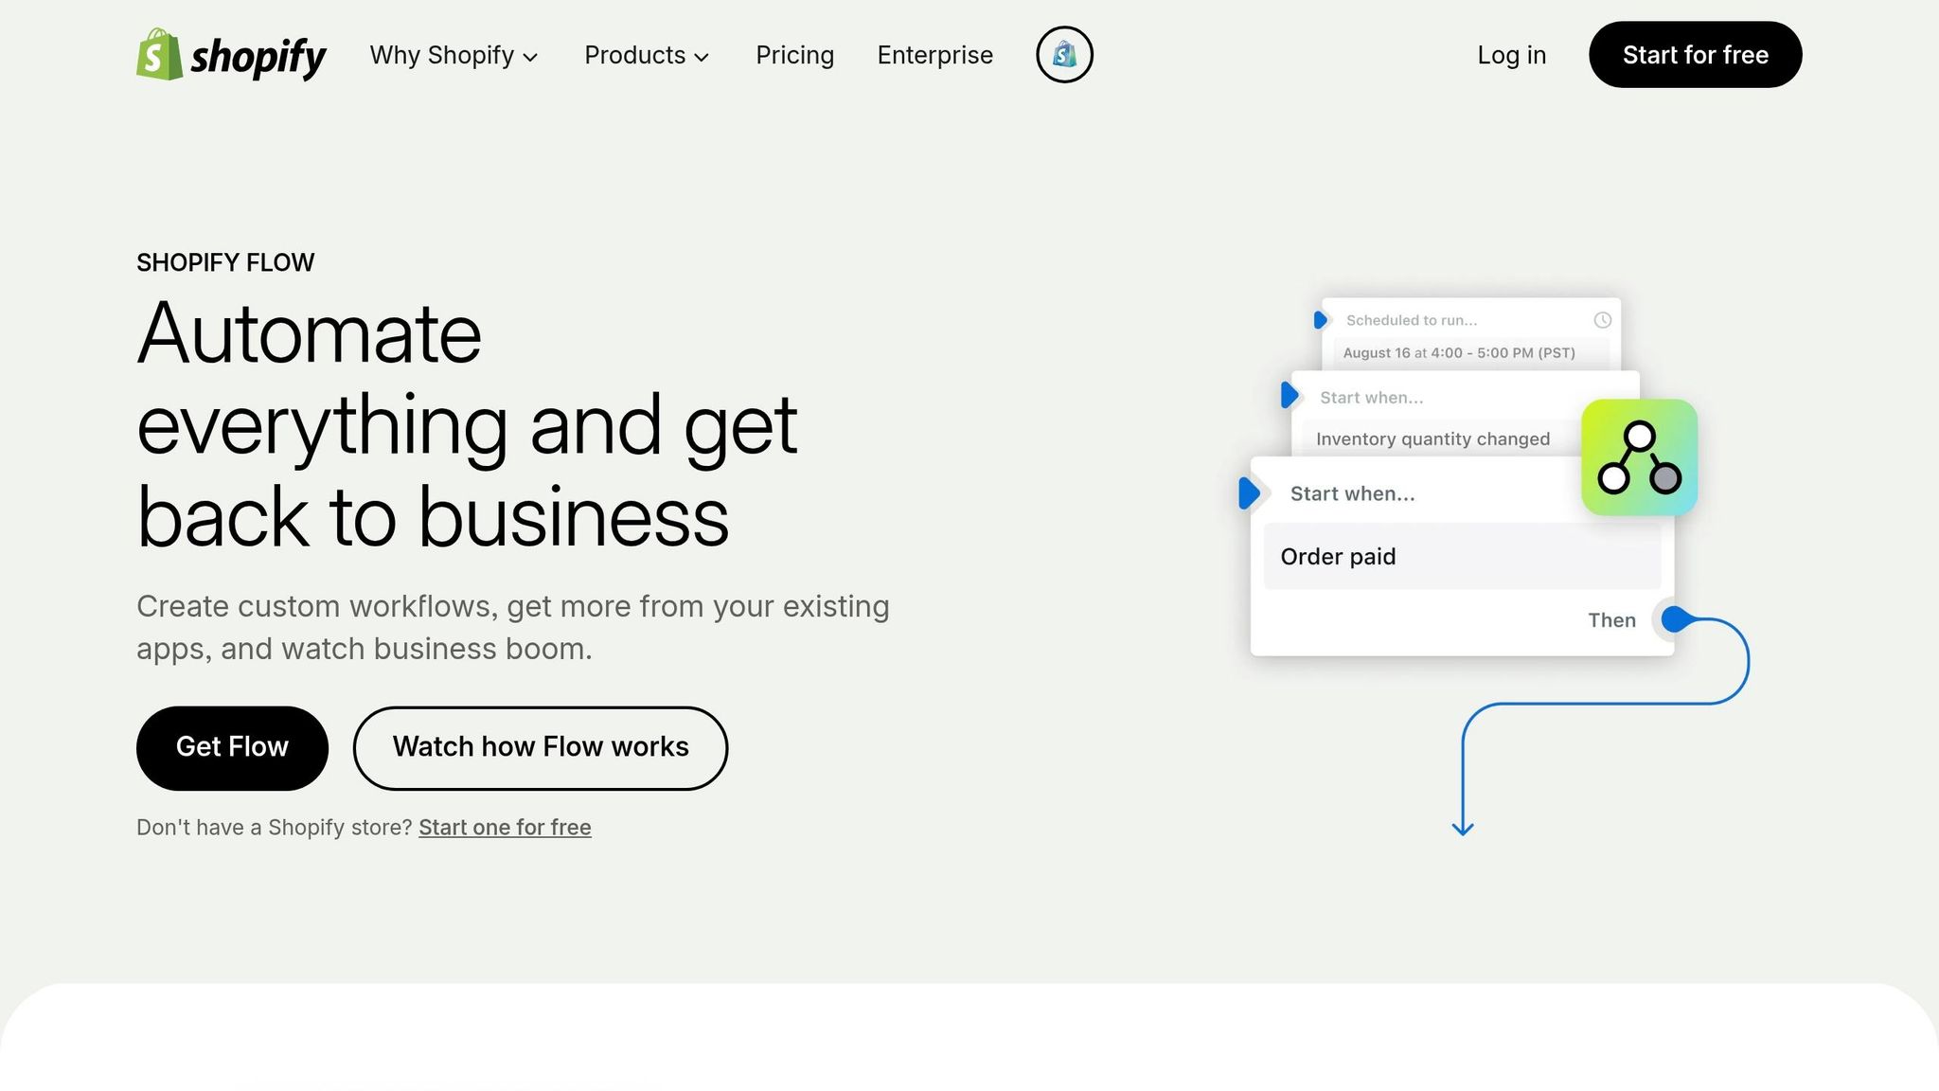Click blue marker beside Inventory quantity card

tap(1290, 395)
